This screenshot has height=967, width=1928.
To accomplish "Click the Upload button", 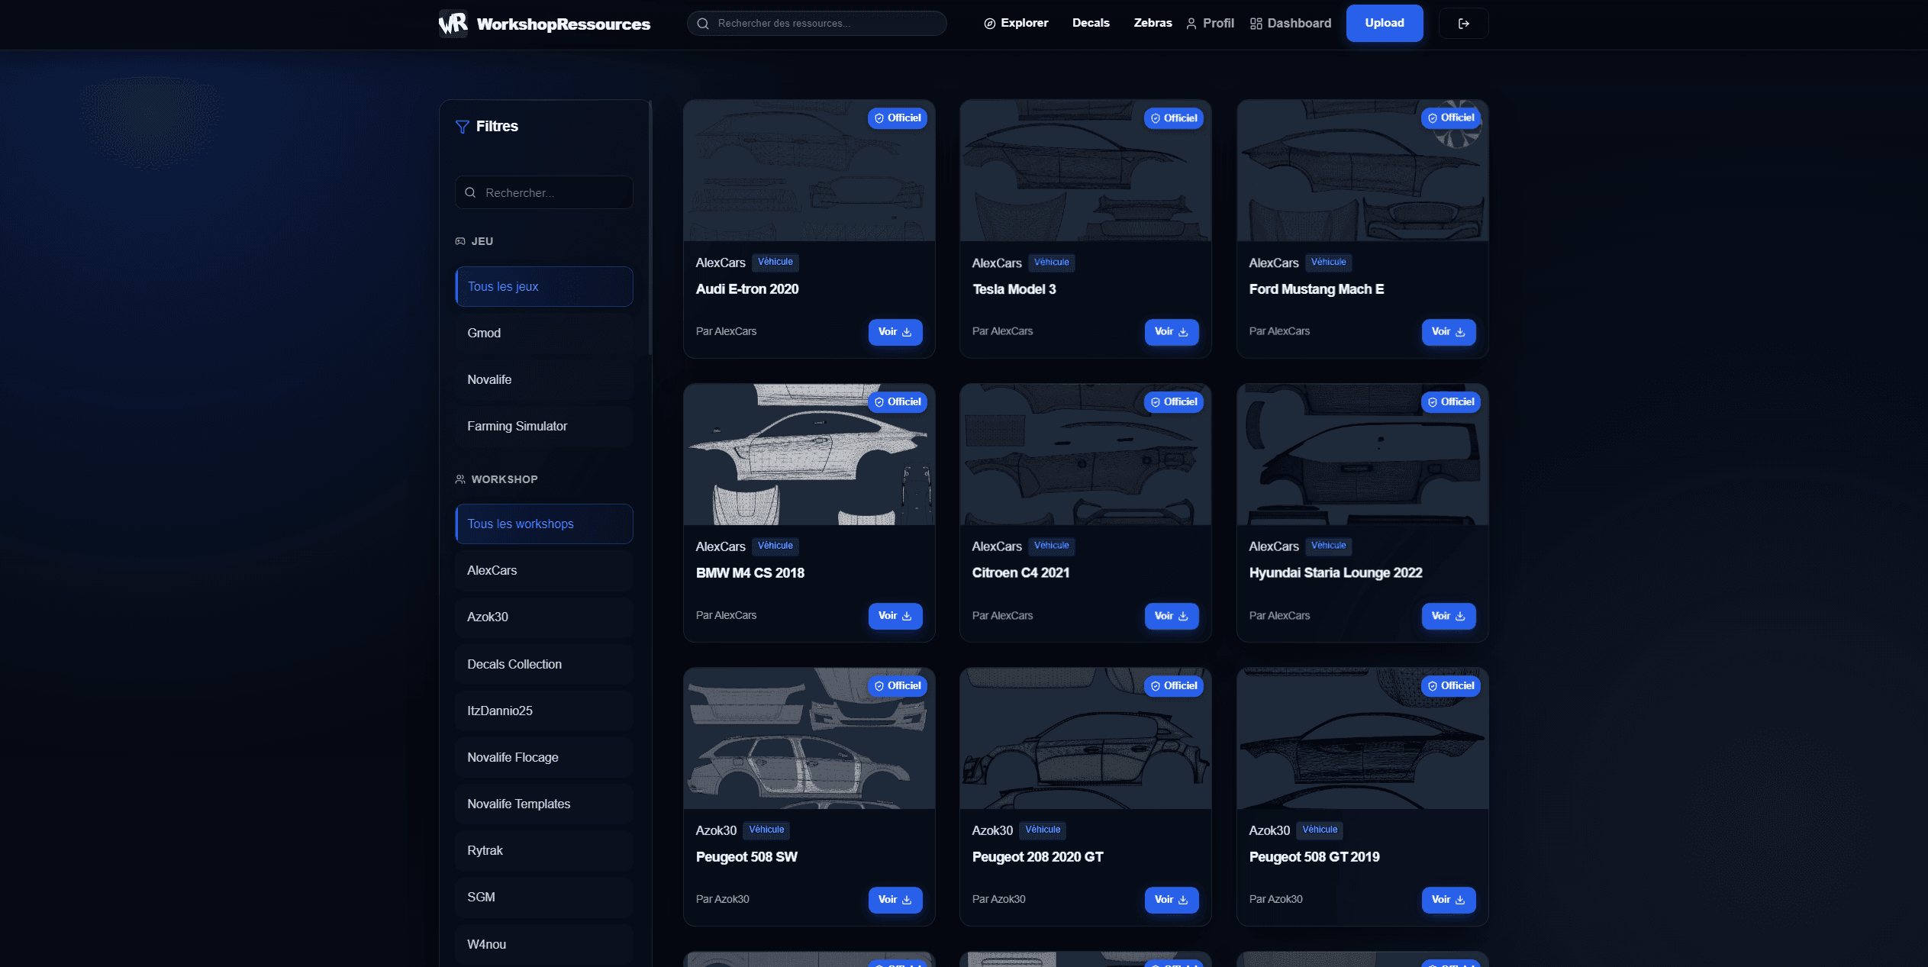I will (x=1385, y=24).
